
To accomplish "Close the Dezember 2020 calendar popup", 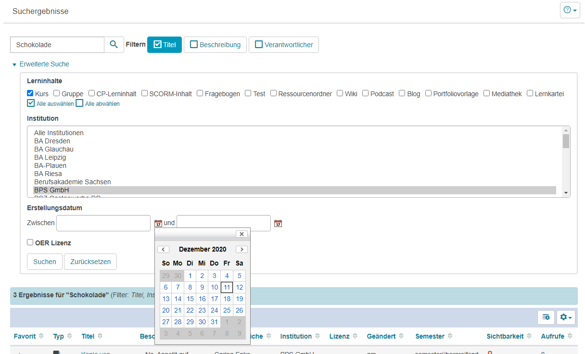I will (x=242, y=234).
